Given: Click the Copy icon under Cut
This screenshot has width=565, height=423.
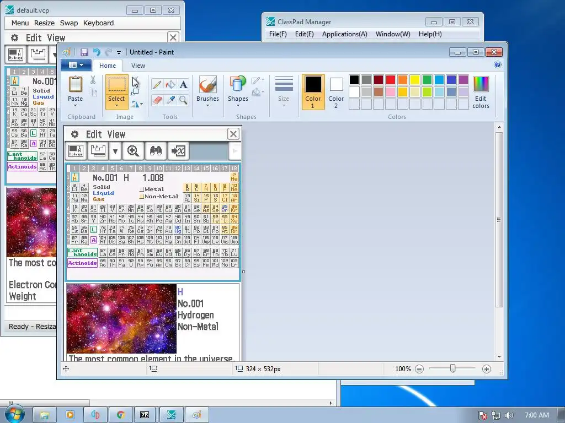Looking at the screenshot, I should click(93, 92).
